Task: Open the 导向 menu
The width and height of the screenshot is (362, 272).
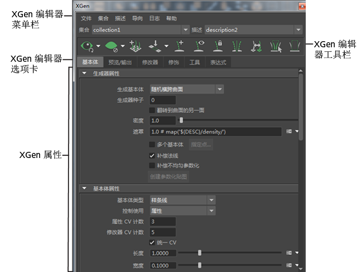Action: 138,18
